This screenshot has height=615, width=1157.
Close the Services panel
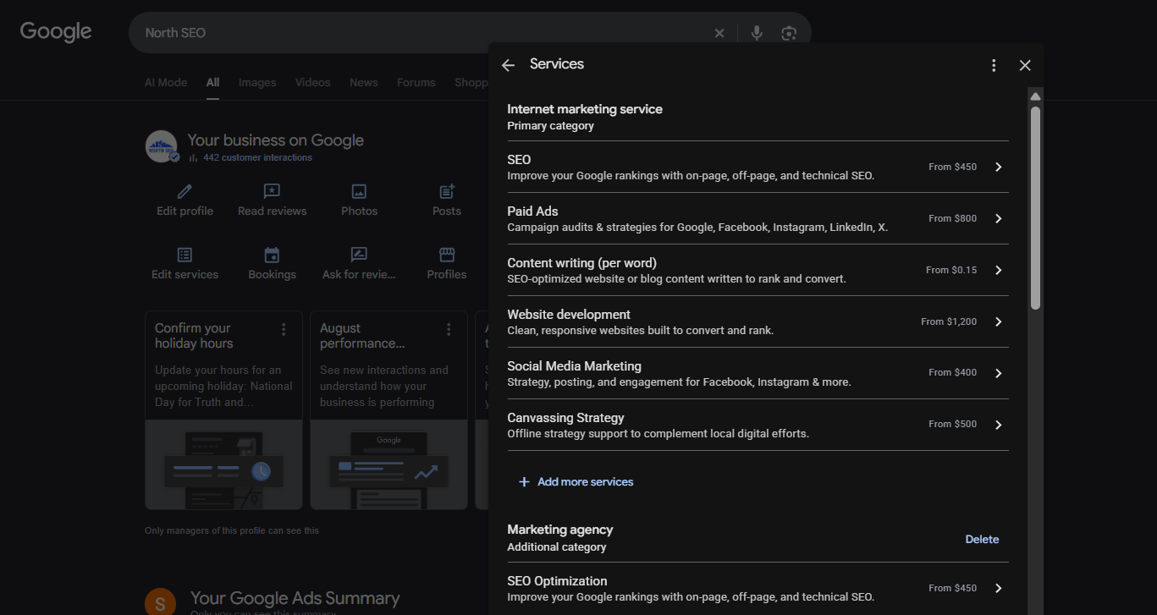click(1025, 65)
